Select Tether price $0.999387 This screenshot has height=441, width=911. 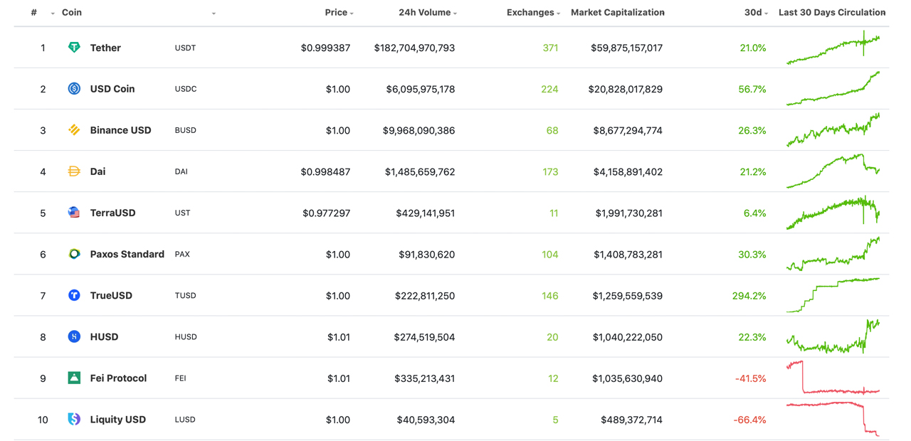coord(325,48)
